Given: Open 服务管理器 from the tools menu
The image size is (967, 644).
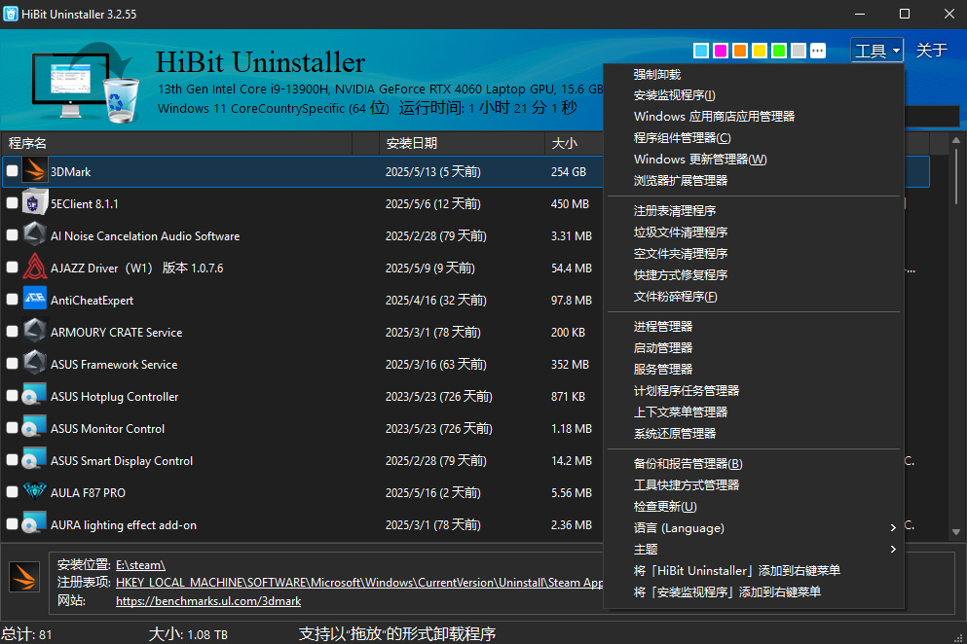Looking at the screenshot, I should coord(753,369).
